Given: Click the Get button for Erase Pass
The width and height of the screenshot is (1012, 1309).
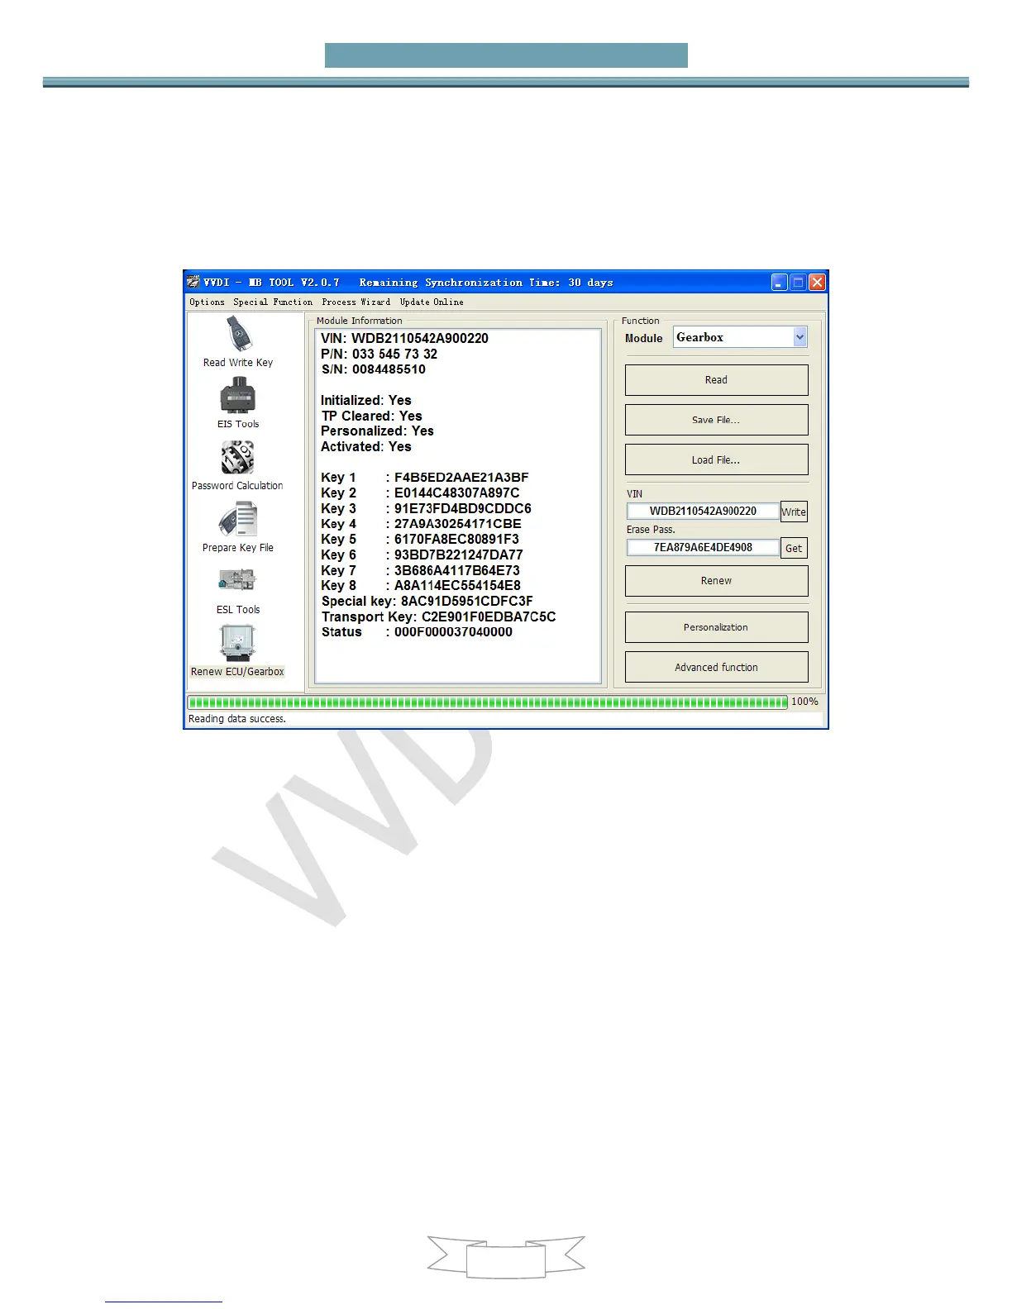Looking at the screenshot, I should click(x=794, y=548).
